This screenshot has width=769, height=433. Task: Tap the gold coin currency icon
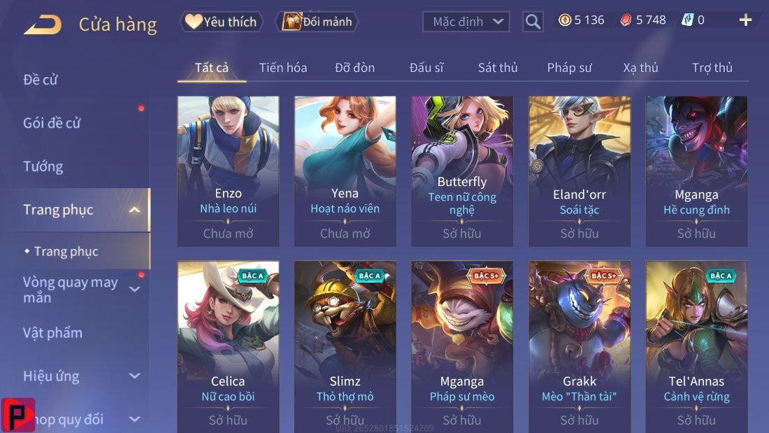pyautogui.click(x=565, y=20)
